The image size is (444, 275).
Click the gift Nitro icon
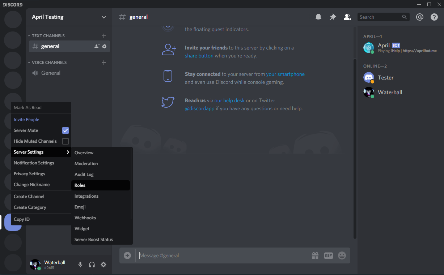315,255
